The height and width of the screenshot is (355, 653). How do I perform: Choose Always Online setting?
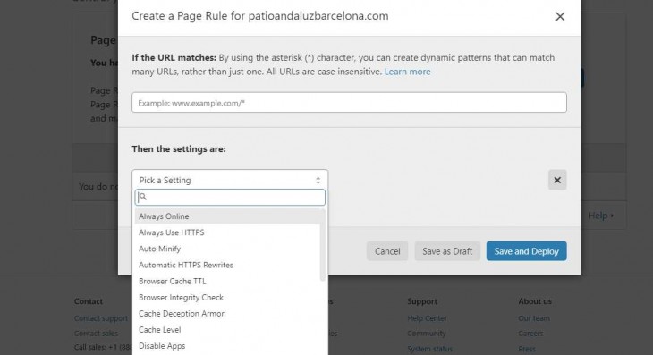[x=227, y=216]
